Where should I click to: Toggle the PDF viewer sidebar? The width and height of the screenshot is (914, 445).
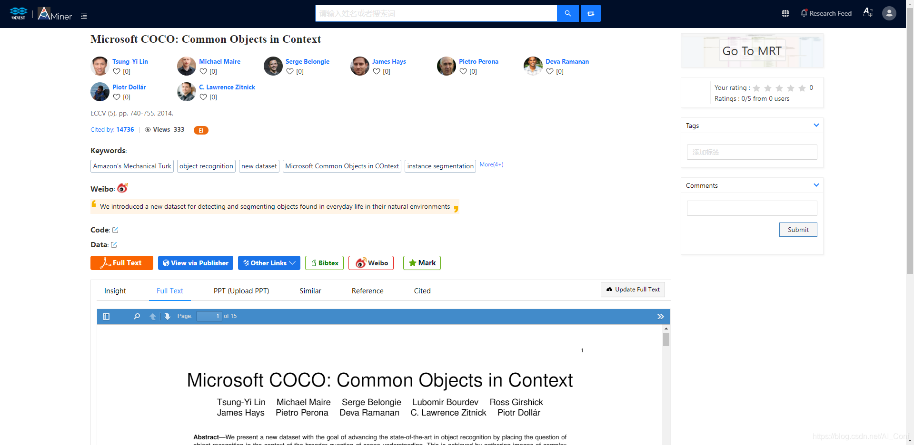point(106,316)
